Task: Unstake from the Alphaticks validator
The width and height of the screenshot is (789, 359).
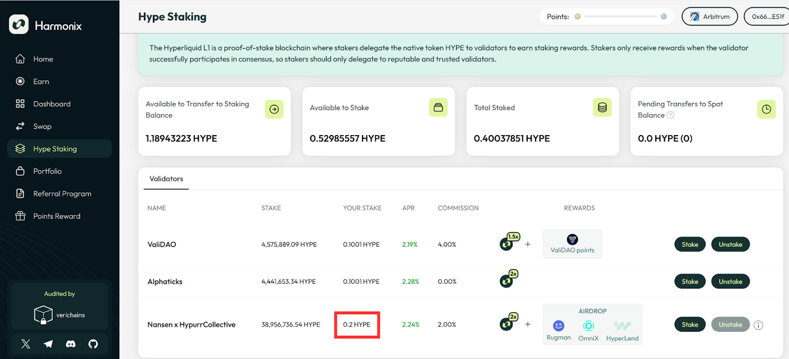Action: coord(730,282)
